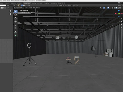Open the Object Mode dropdown
123x92 pixels.
point(19,8)
